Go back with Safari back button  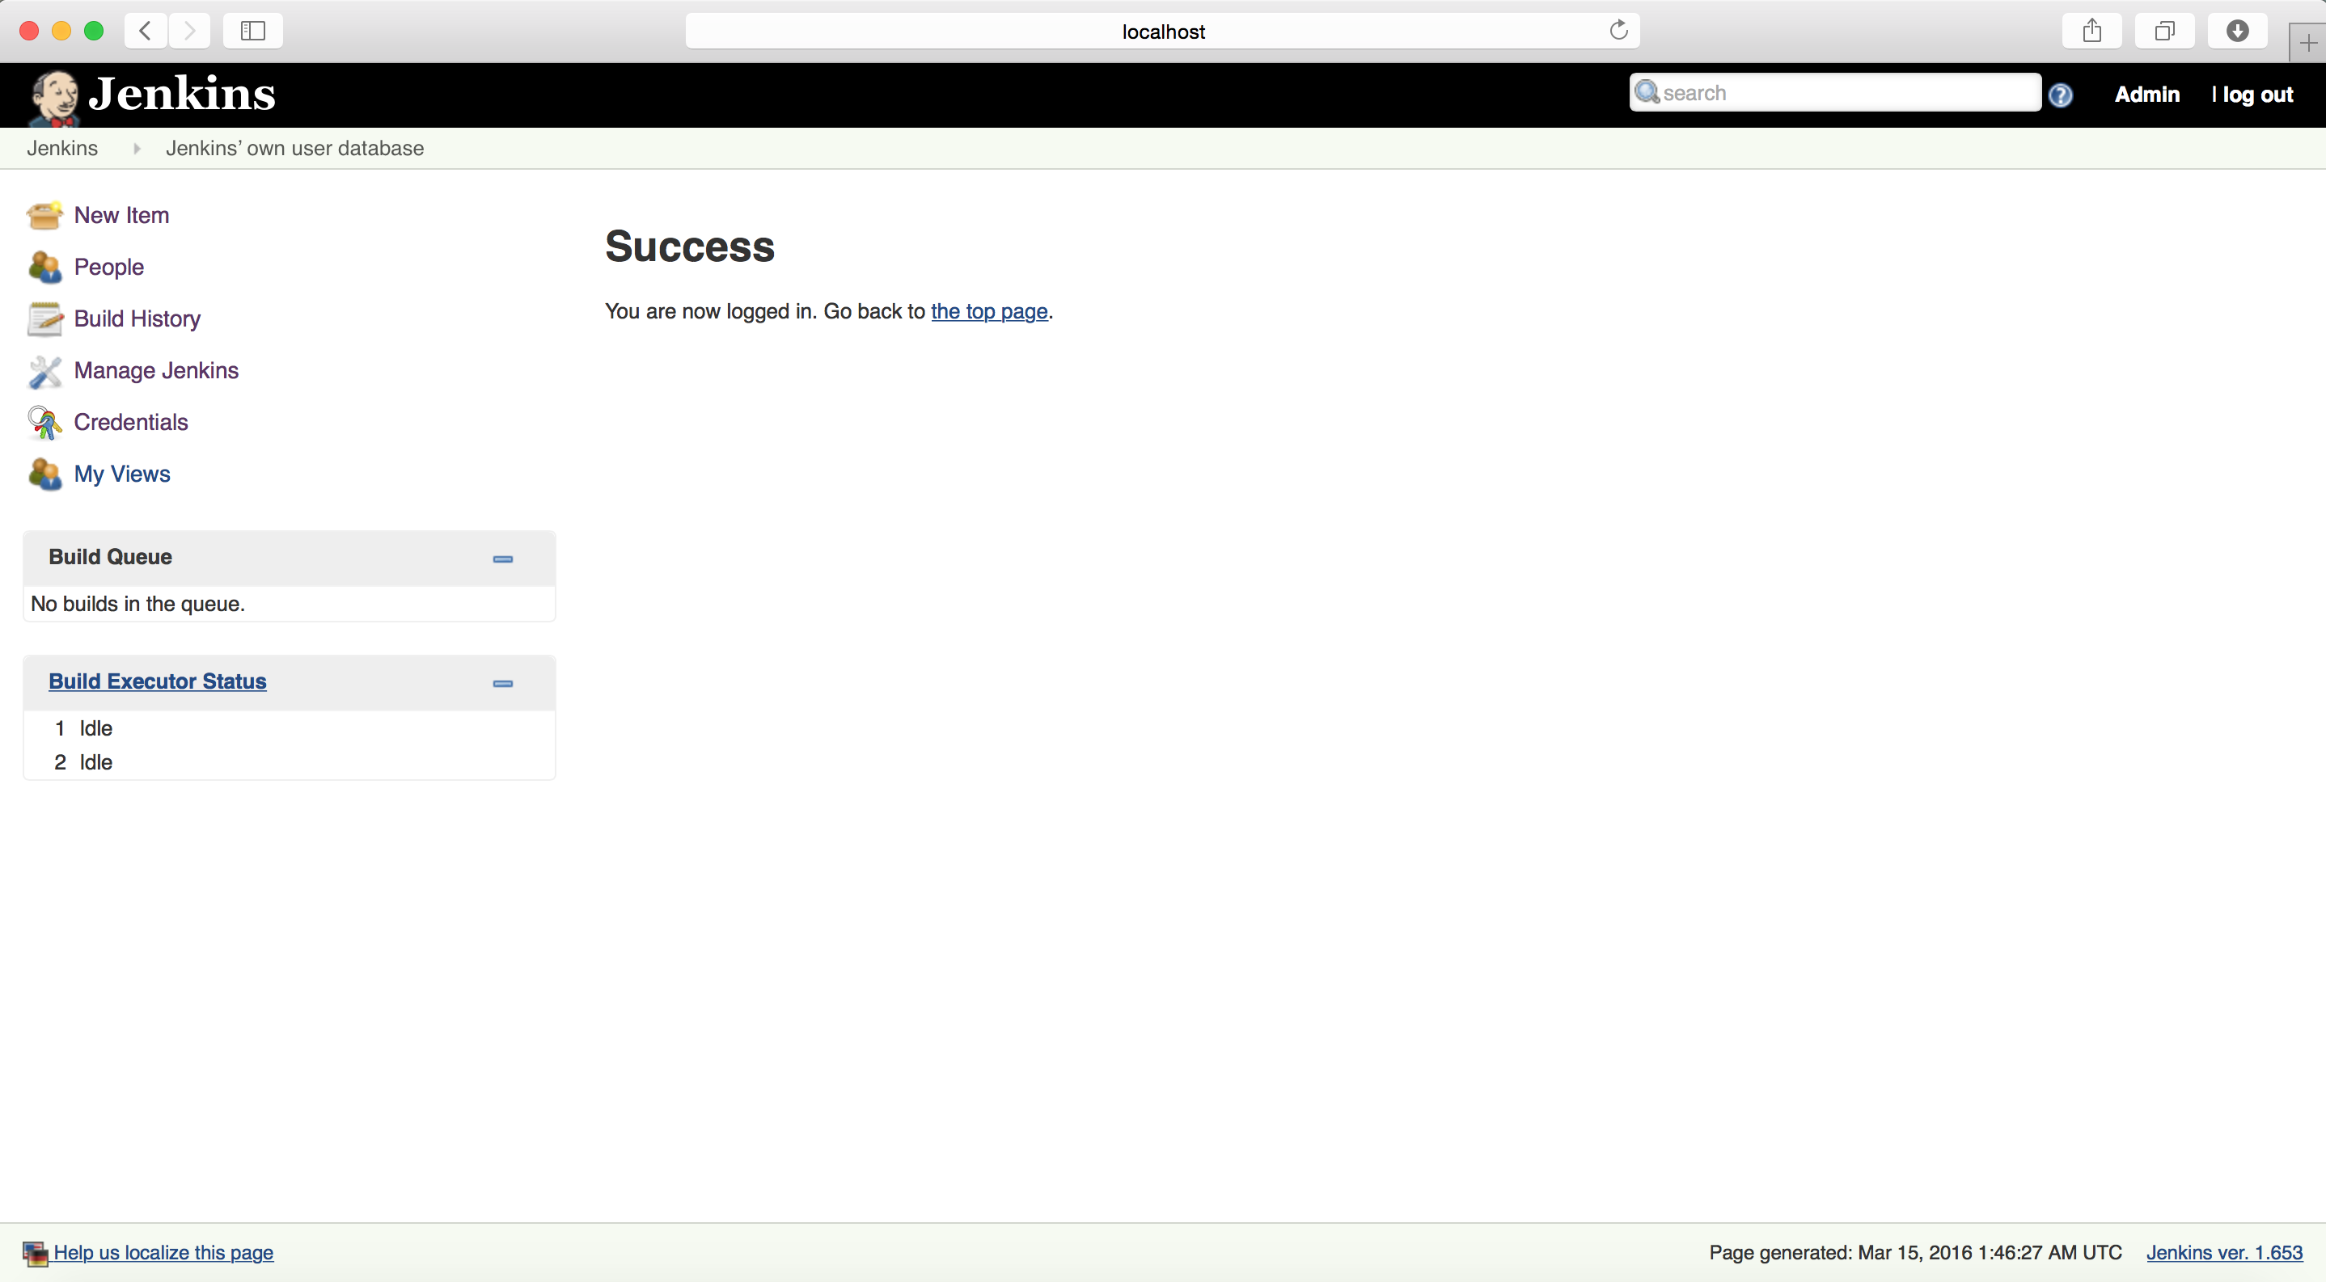click(146, 31)
